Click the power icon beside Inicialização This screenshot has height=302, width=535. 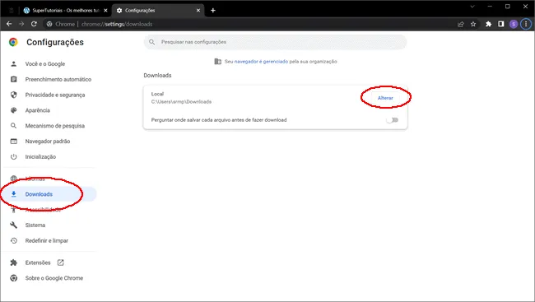point(14,156)
